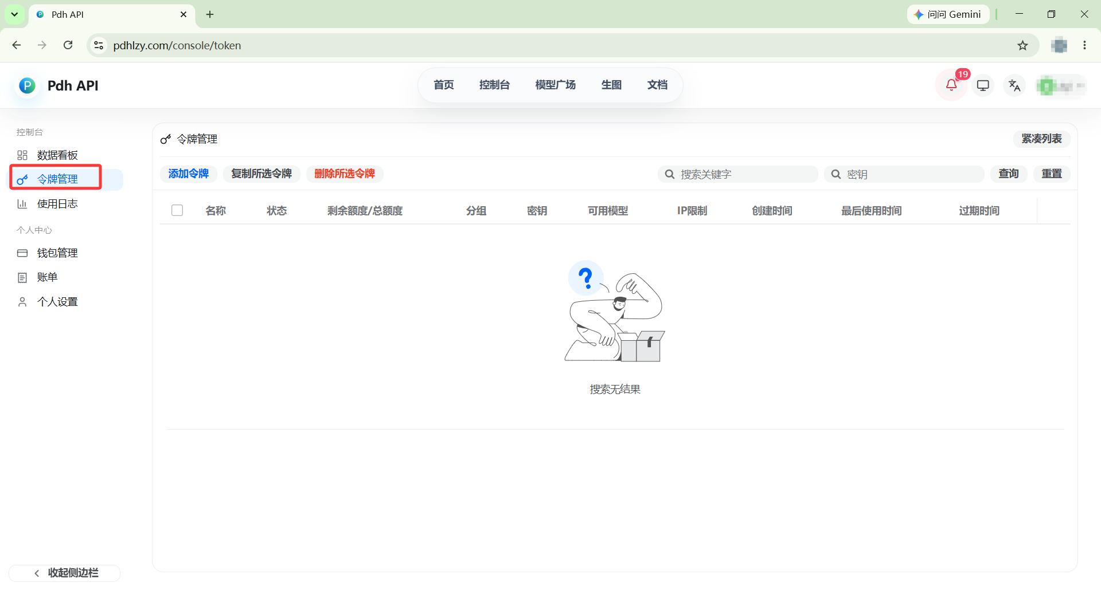Tick the select-all tokens checkbox
This screenshot has height=590, width=1101.
click(177, 210)
